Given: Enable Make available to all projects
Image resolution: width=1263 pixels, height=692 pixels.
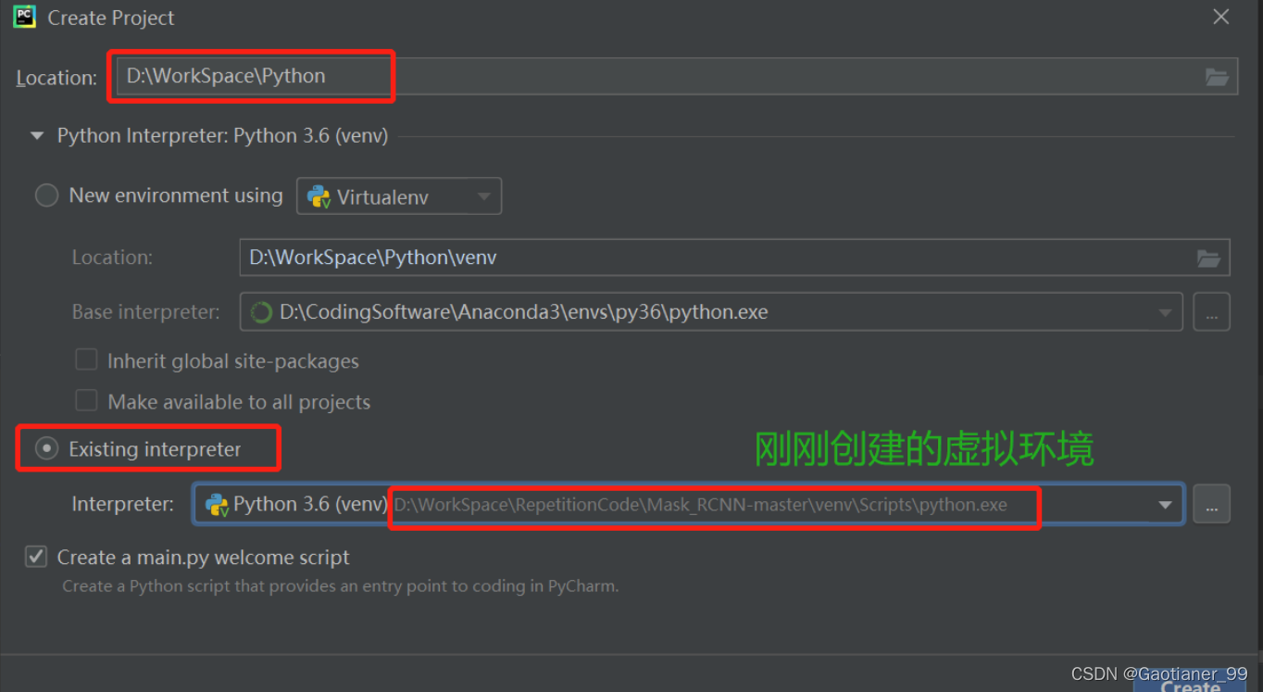Looking at the screenshot, I should 86,401.
